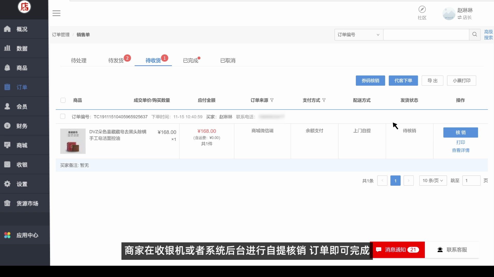This screenshot has width=494, height=277.
Task: Open the 10 条/页 page size dropdown
Action: pos(433,180)
